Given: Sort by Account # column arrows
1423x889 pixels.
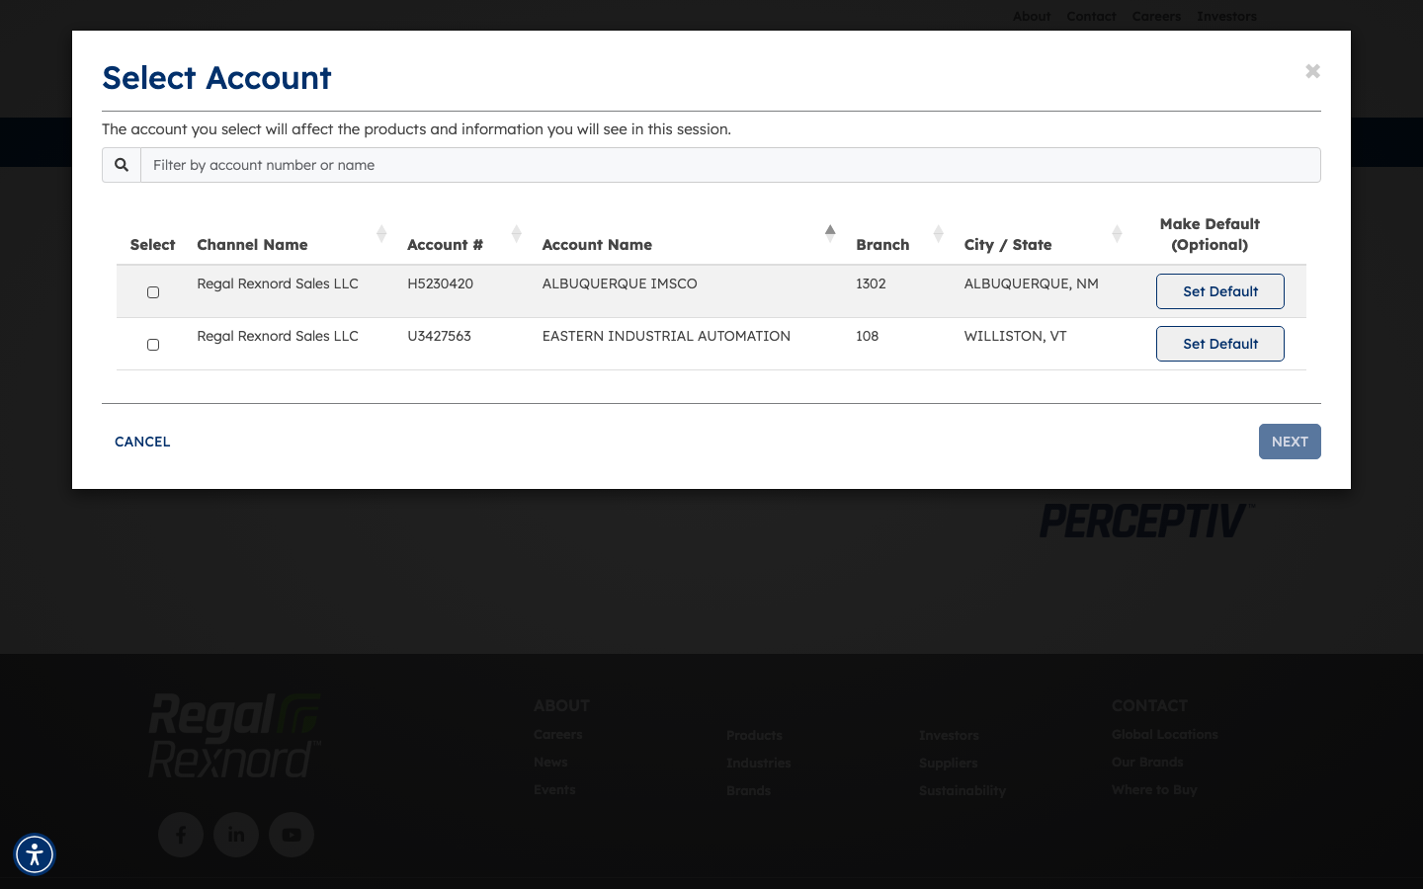Looking at the screenshot, I should click(x=516, y=234).
